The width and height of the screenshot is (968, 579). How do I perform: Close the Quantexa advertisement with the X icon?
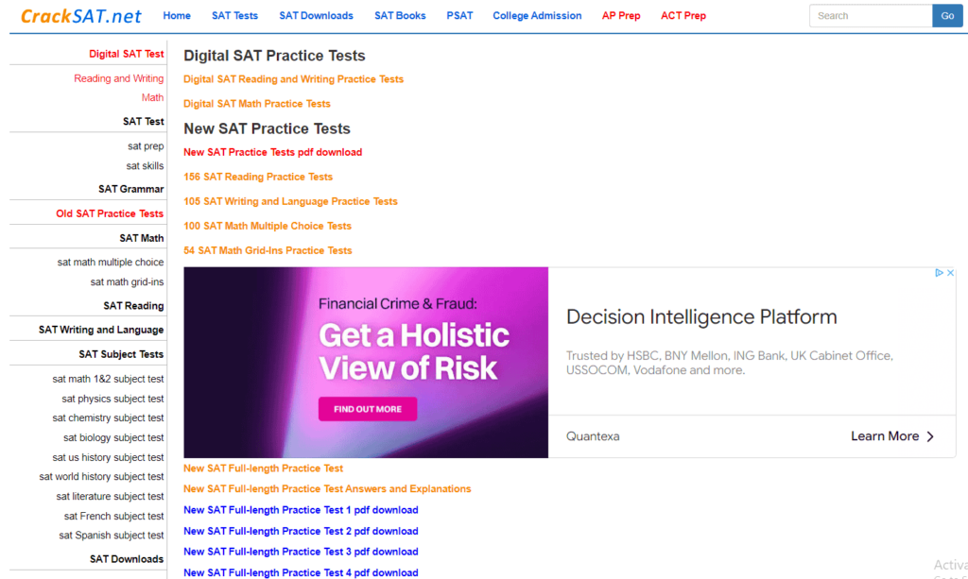click(951, 273)
